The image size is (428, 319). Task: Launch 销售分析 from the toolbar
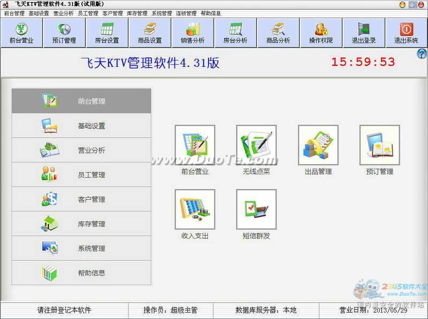pyautogui.click(x=193, y=33)
